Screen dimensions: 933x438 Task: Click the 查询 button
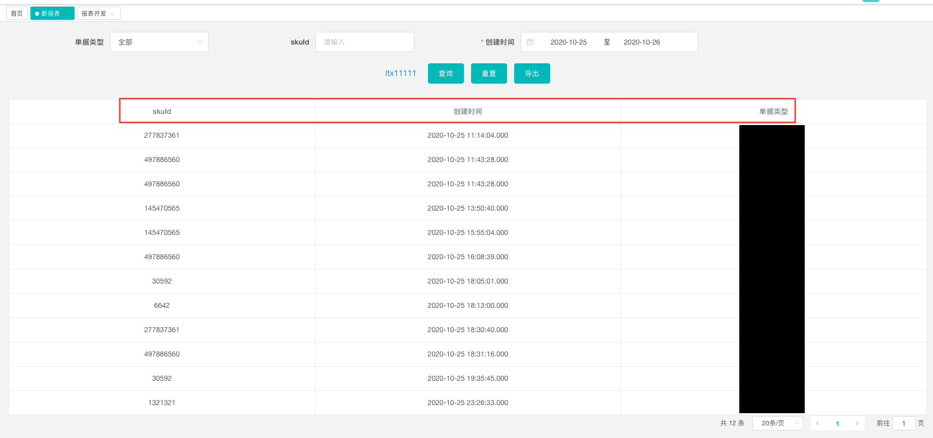pos(446,73)
